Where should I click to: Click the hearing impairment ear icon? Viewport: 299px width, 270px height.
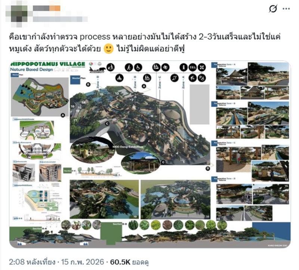coord(174,78)
